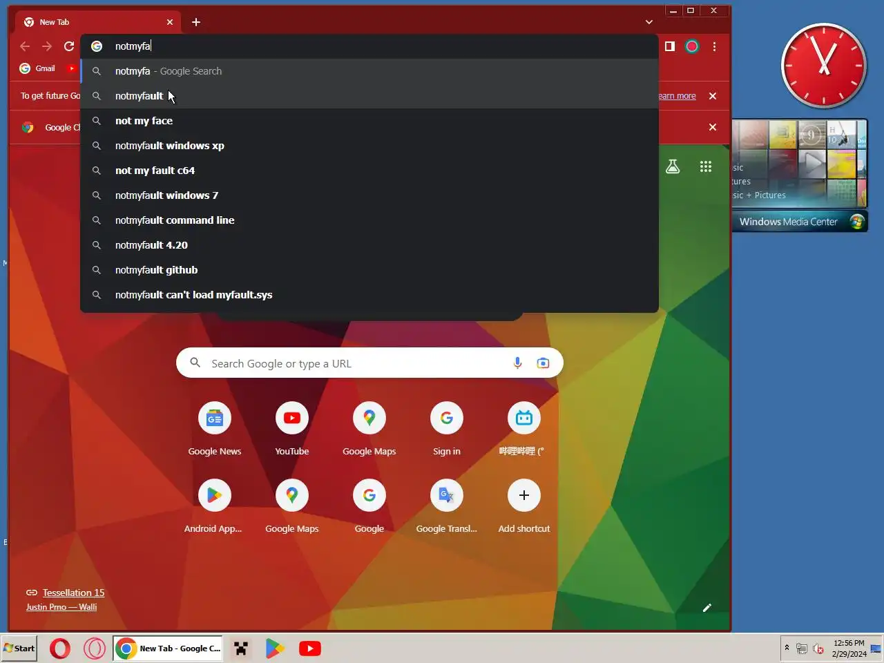
Task: Open the Google shortcut tile
Action: (369, 506)
